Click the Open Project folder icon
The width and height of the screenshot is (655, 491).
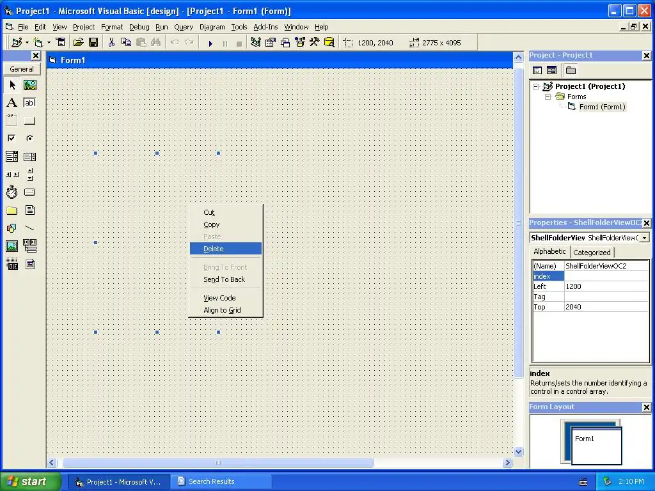(79, 42)
